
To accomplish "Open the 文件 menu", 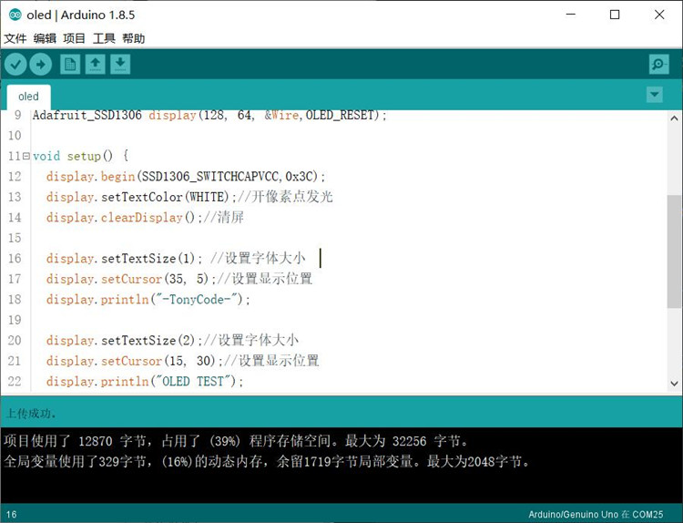I will (15, 38).
